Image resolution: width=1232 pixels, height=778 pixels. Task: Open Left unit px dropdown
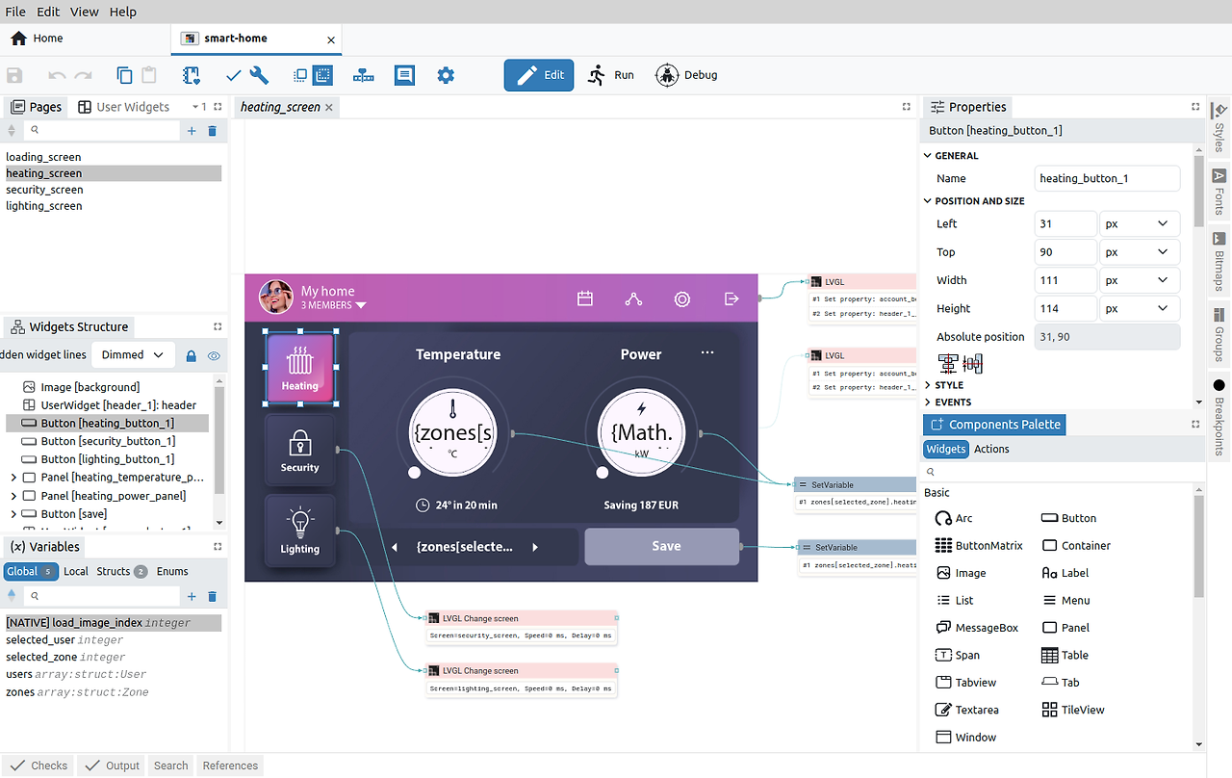1140,223
